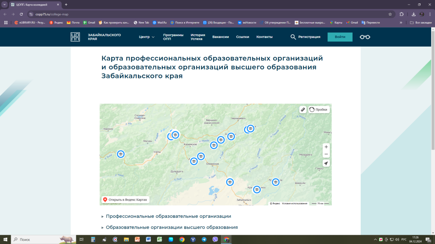
Task: Switch the РУС keyboard language indicator
Action: 404,240
